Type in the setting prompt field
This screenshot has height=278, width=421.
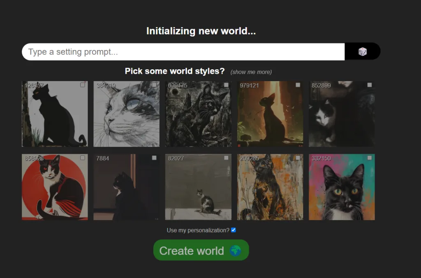coord(183,52)
